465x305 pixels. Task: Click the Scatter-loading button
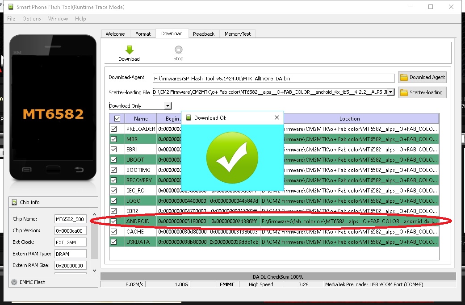(422, 92)
